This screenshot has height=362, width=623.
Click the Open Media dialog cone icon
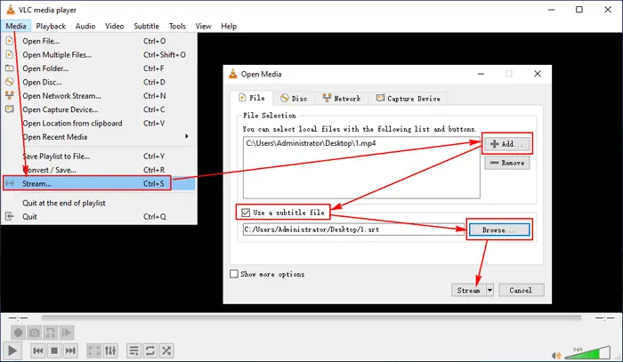click(x=233, y=74)
